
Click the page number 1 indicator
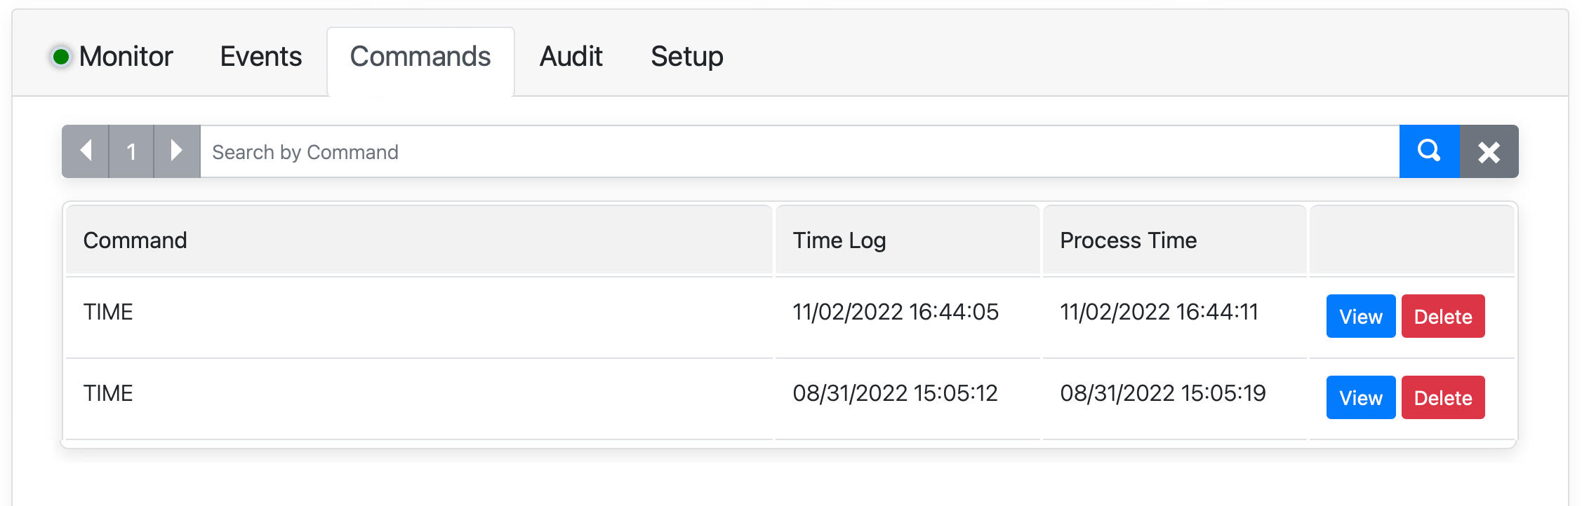coord(131,151)
